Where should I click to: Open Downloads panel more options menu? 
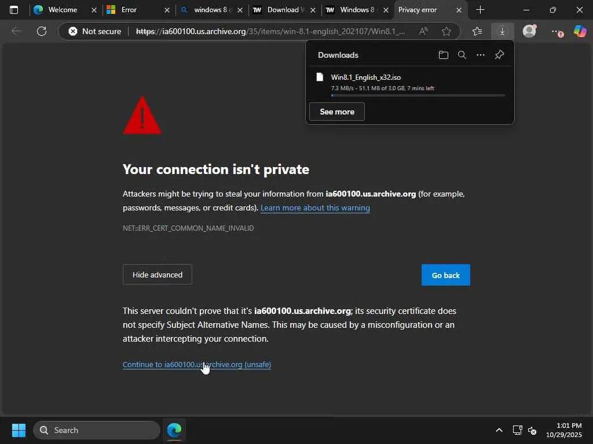pyautogui.click(x=480, y=55)
